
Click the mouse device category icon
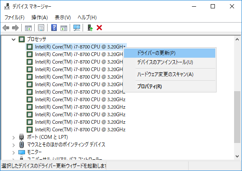pos(22,145)
